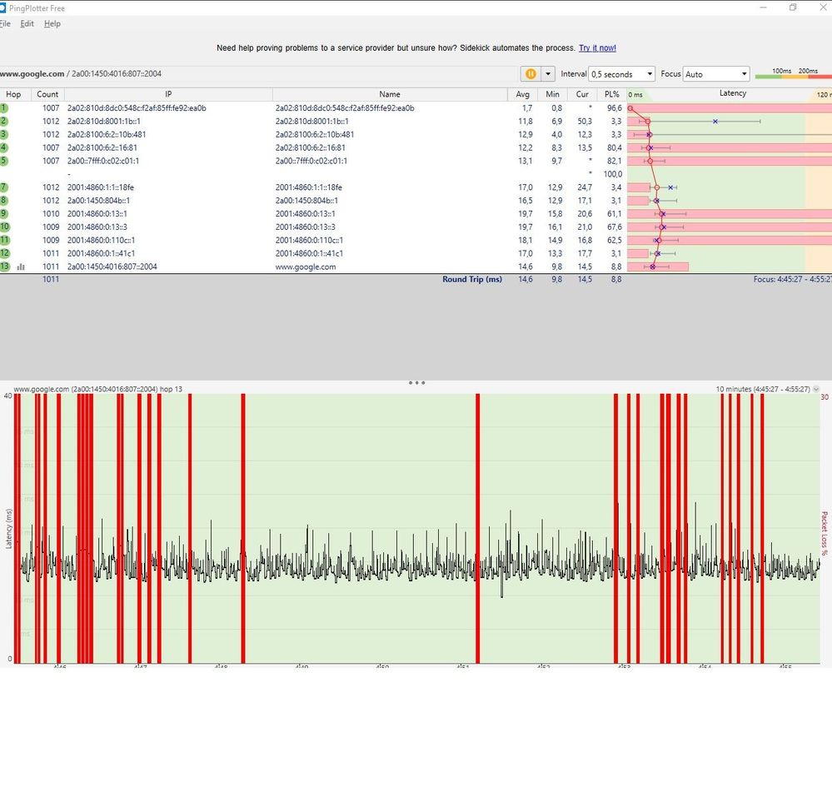Open the Help menu
The height and width of the screenshot is (792, 832).
pyautogui.click(x=52, y=24)
